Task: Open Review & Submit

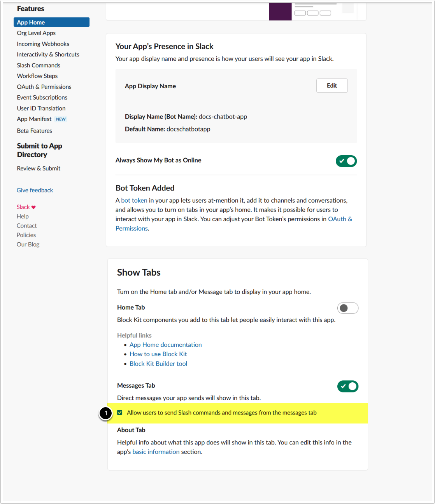Action: coord(39,168)
